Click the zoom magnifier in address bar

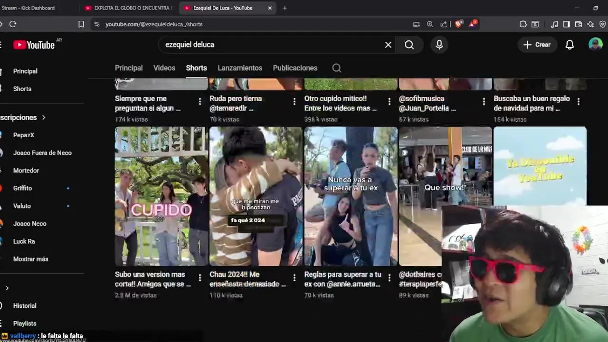click(430, 24)
